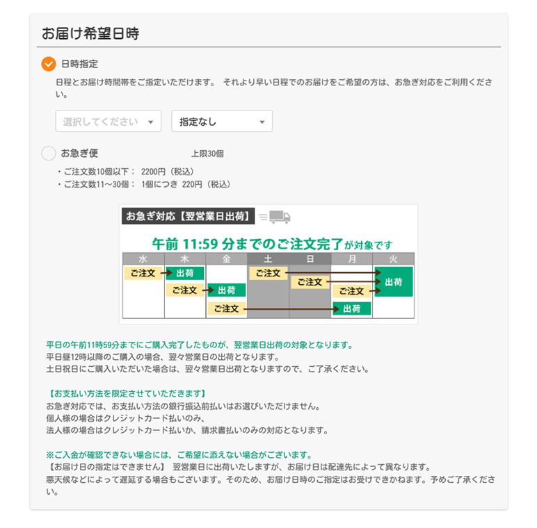Click the 悪天候などによって遅延する line
Viewport: 537px width, 528px height.
tap(271, 486)
